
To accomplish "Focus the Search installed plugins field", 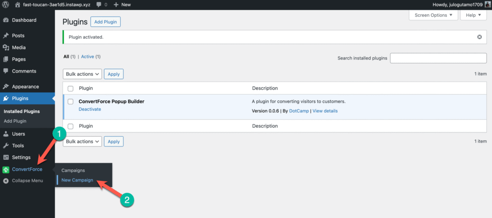I will (x=438, y=58).
